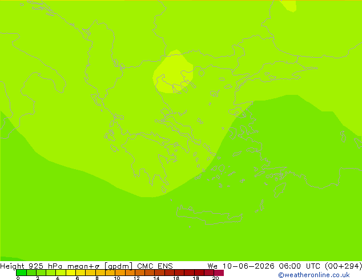
Task: Select the orange legend swatch for 10–11
Action: point(120,273)
